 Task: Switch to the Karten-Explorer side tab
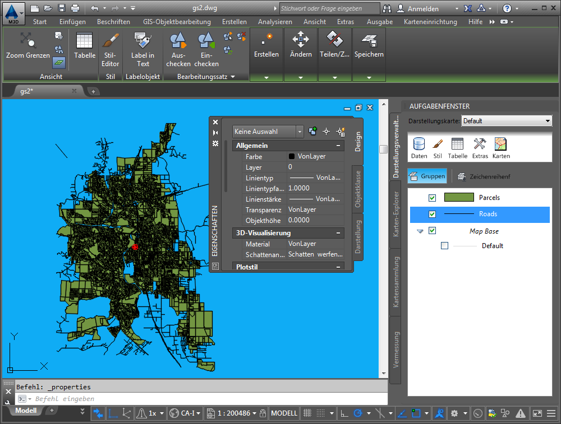(x=396, y=213)
